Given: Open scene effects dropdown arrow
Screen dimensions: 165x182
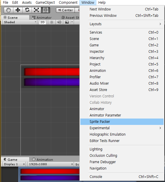Looking at the screenshot, I should click(x=72, y=22).
